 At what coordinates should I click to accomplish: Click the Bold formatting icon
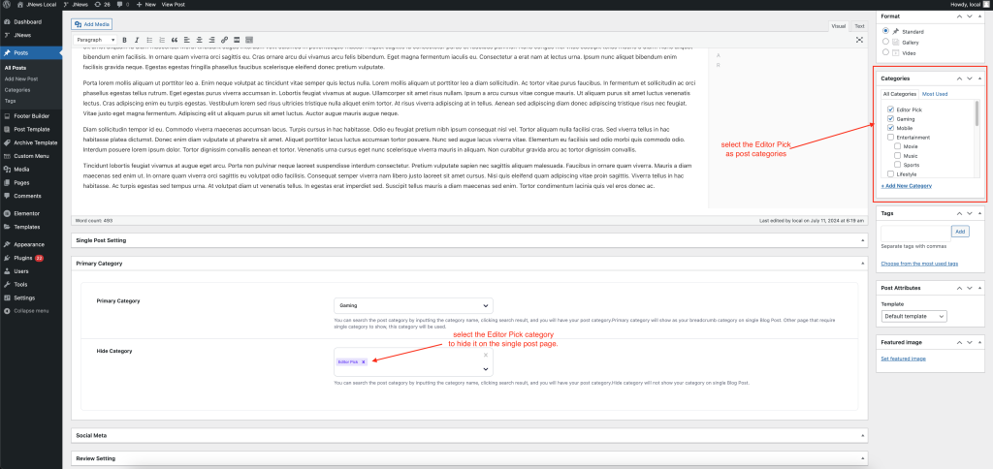(x=122, y=40)
